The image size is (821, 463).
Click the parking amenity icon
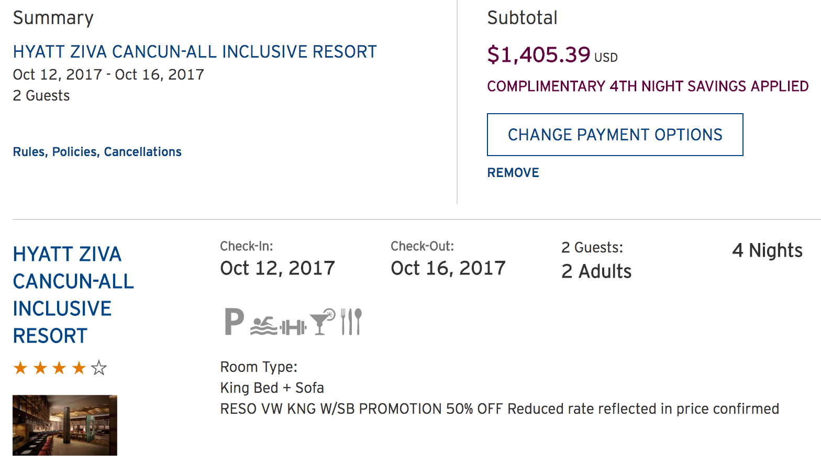point(234,321)
